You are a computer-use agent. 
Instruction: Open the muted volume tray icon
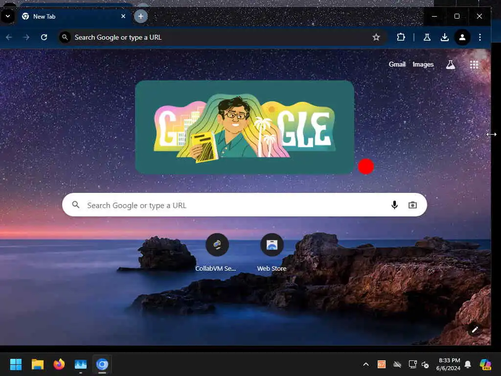pos(425,364)
